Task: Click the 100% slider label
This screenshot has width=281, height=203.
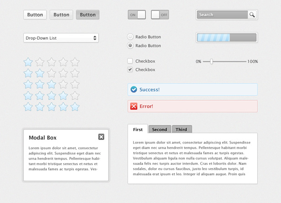Action: click(x=253, y=62)
